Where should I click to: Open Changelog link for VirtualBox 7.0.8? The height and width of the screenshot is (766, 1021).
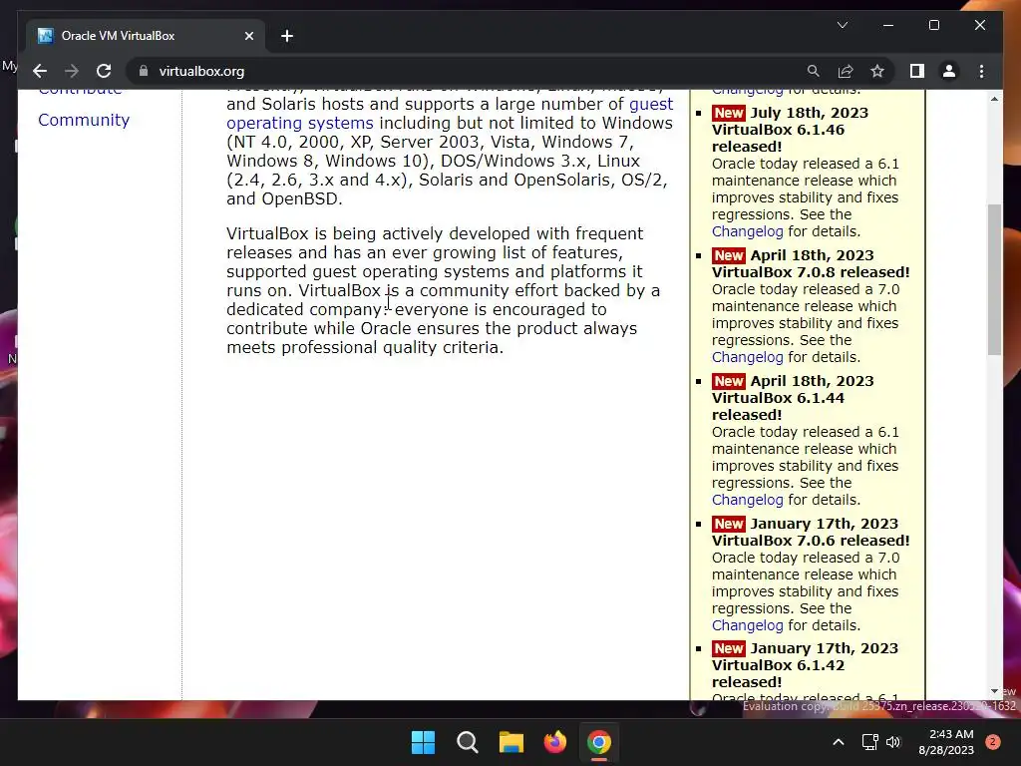point(748,357)
